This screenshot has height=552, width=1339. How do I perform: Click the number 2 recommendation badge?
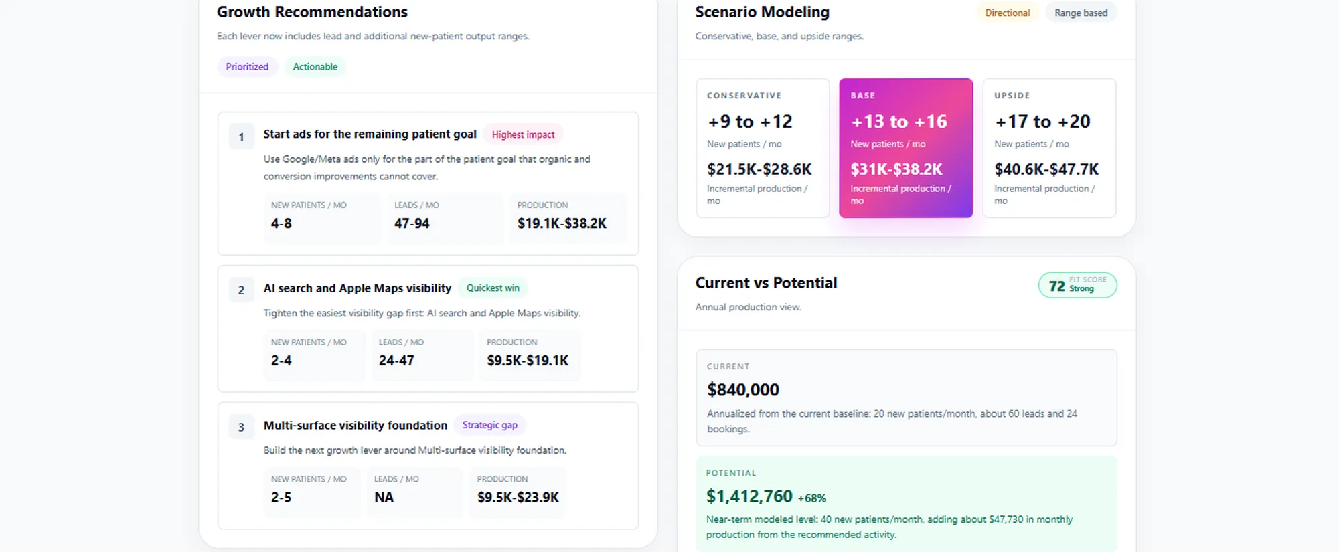pyautogui.click(x=241, y=290)
